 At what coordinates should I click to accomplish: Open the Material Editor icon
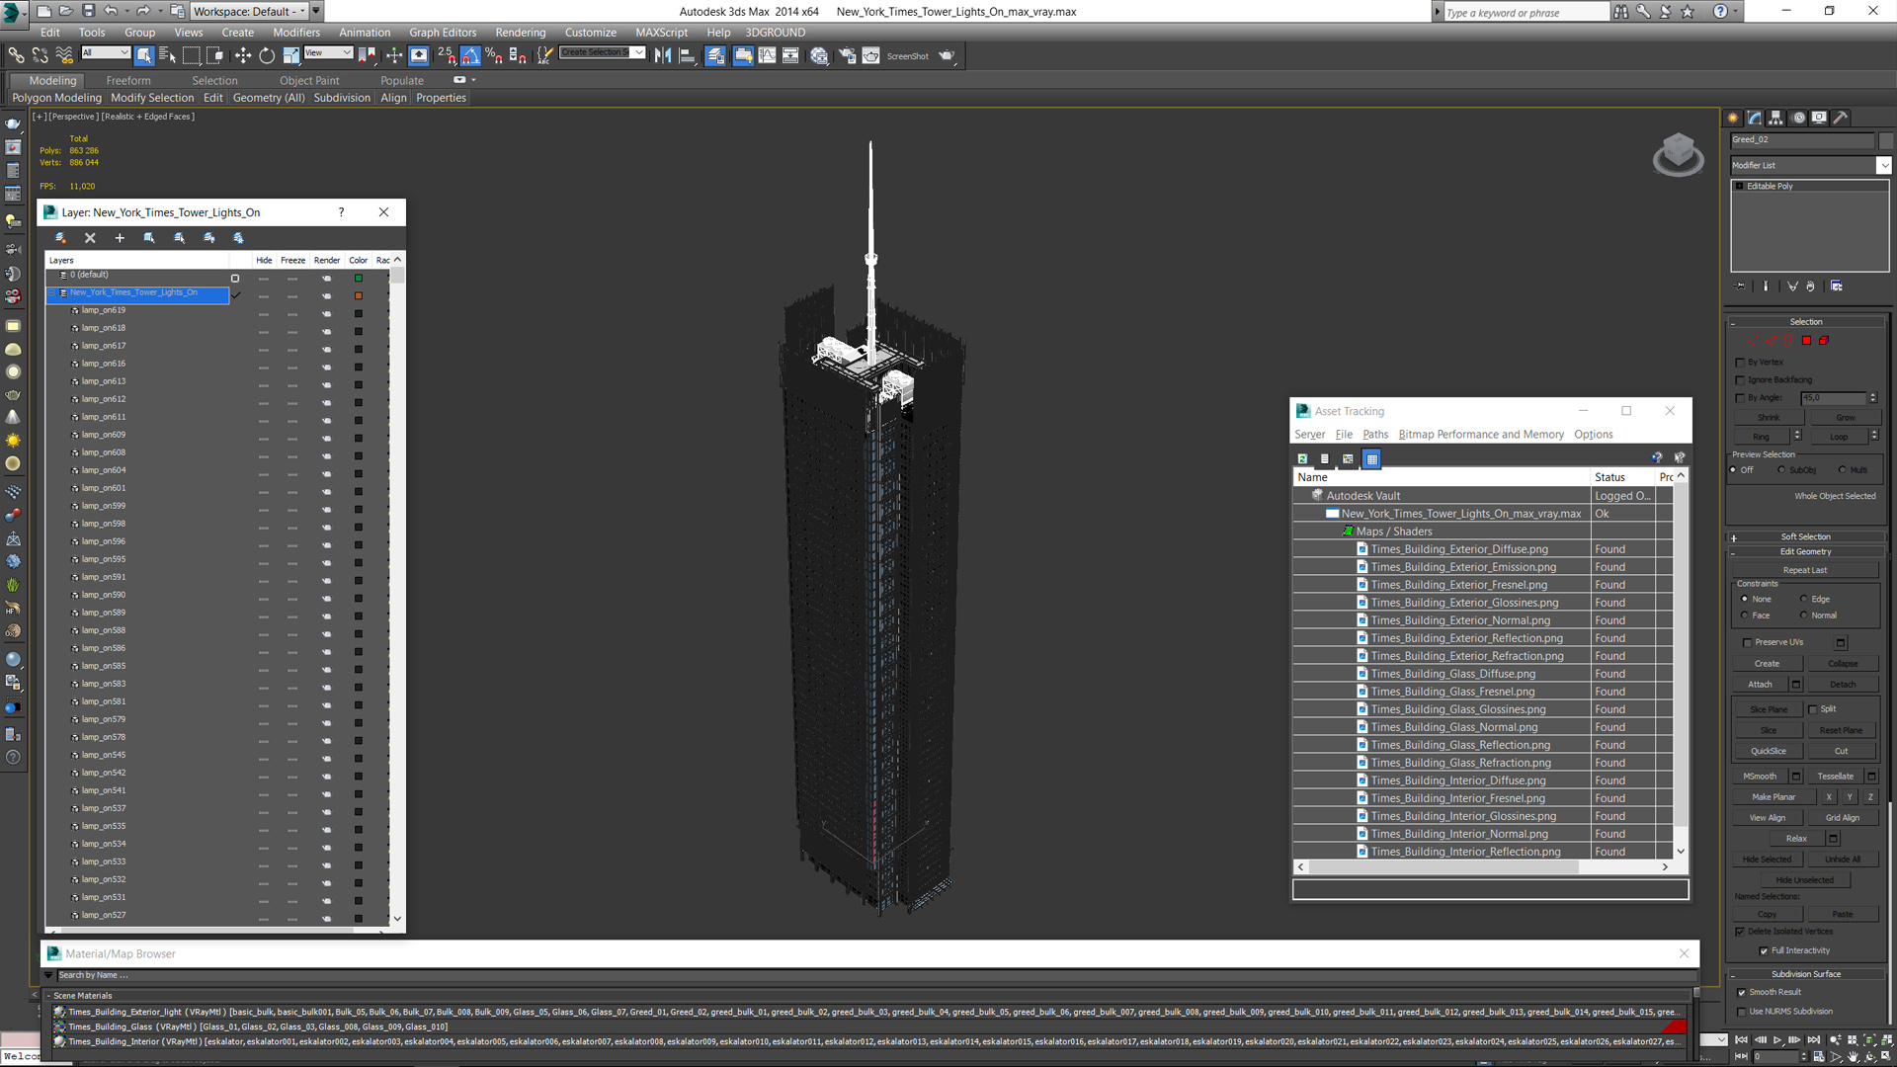click(x=819, y=55)
